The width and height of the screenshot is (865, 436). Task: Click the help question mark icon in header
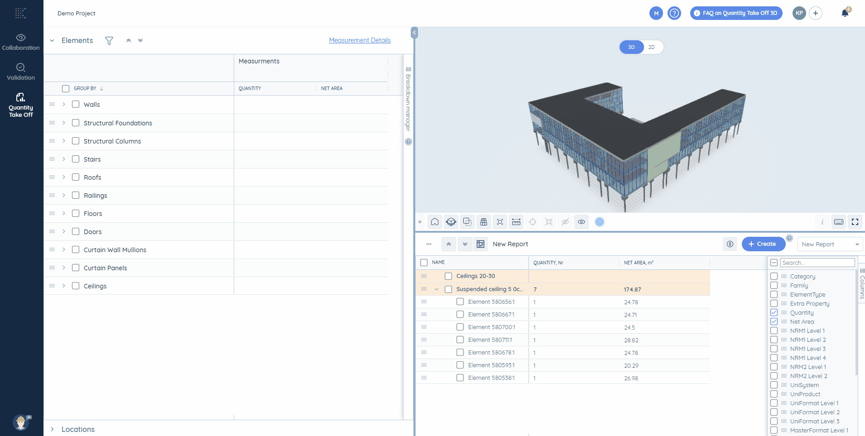[674, 13]
